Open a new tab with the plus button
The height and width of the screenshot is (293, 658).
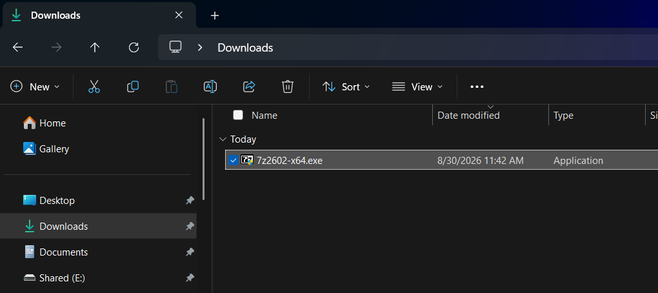214,15
